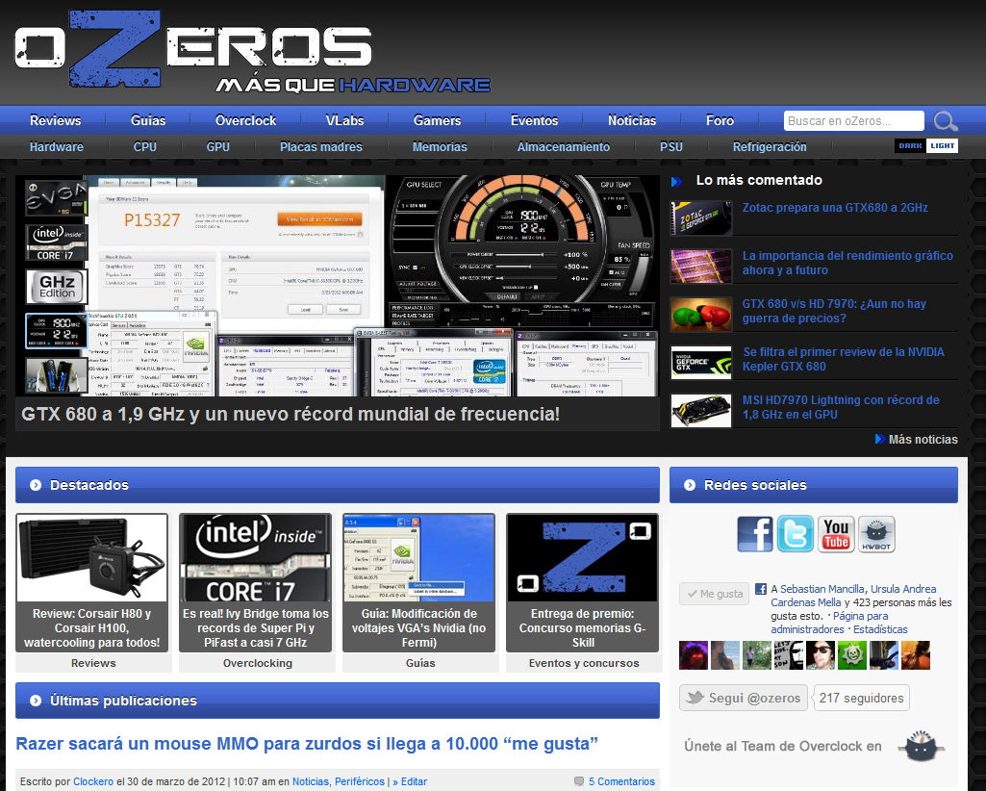Select the 1900MHz gauge slider thumbnail
This screenshot has width=986, height=791.
pyautogui.click(x=56, y=330)
